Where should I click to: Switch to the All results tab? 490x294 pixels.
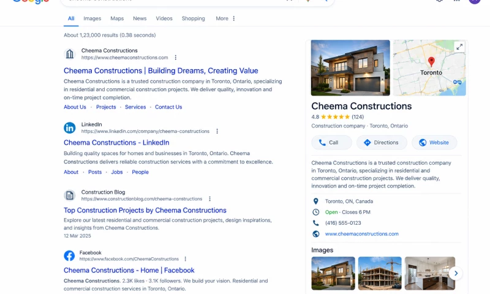click(x=71, y=18)
